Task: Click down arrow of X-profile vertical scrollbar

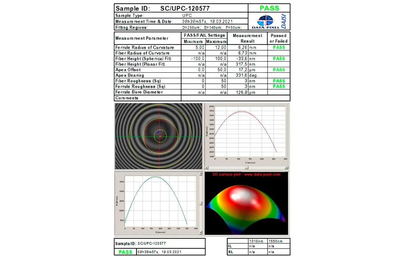Action: coord(200,233)
